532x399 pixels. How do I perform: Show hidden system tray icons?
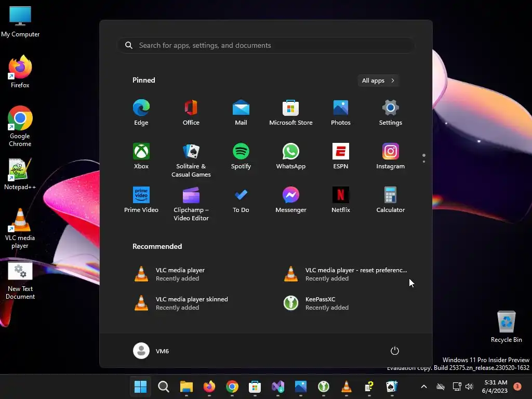(424, 387)
